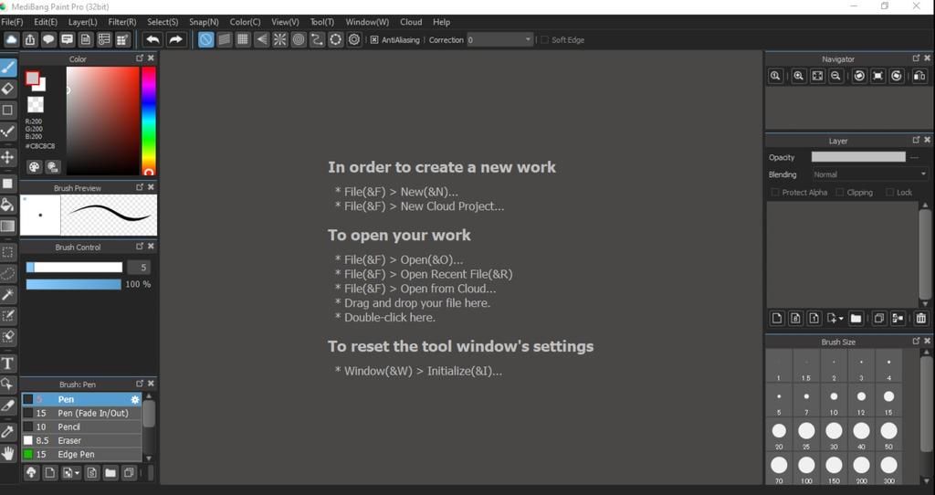Enable curve snap
The height and width of the screenshot is (495, 935).
point(317,40)
